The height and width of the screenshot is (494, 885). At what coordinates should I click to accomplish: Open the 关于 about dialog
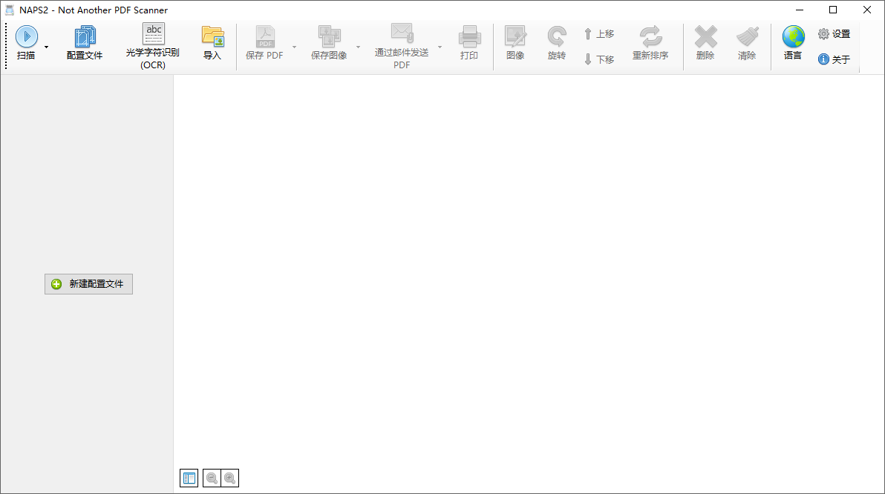(x=835, y=59)
